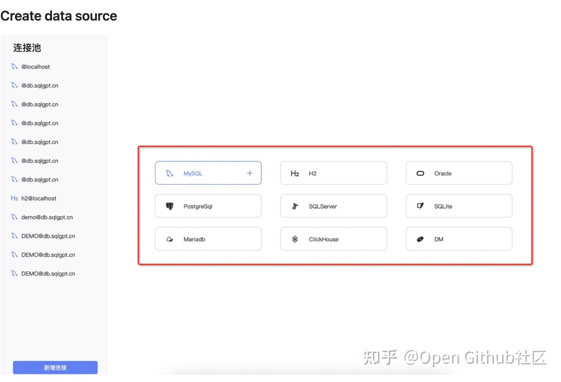Image resolution: width=561 pixels, height=382 pixels.
Task: Select the H2 data source card
Action: coord(333,173)
